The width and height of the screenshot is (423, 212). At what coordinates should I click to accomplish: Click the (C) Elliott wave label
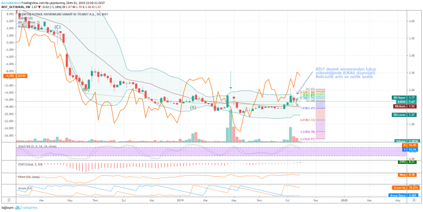(57, 27)
